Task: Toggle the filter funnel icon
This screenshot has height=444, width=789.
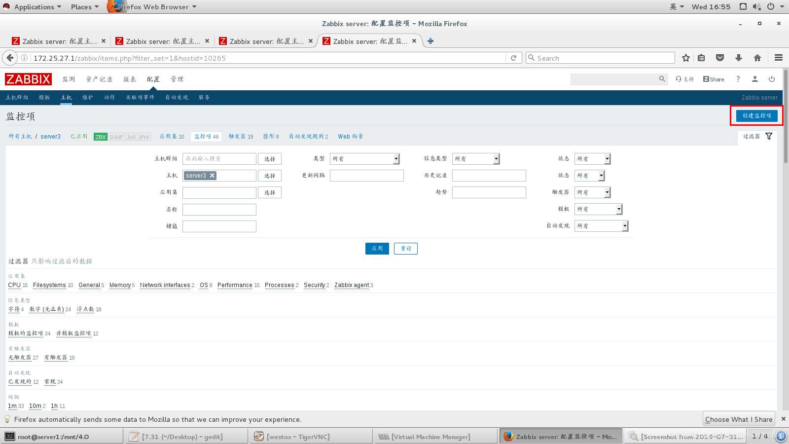Action: pyautogui.click(x=769, y=136)
